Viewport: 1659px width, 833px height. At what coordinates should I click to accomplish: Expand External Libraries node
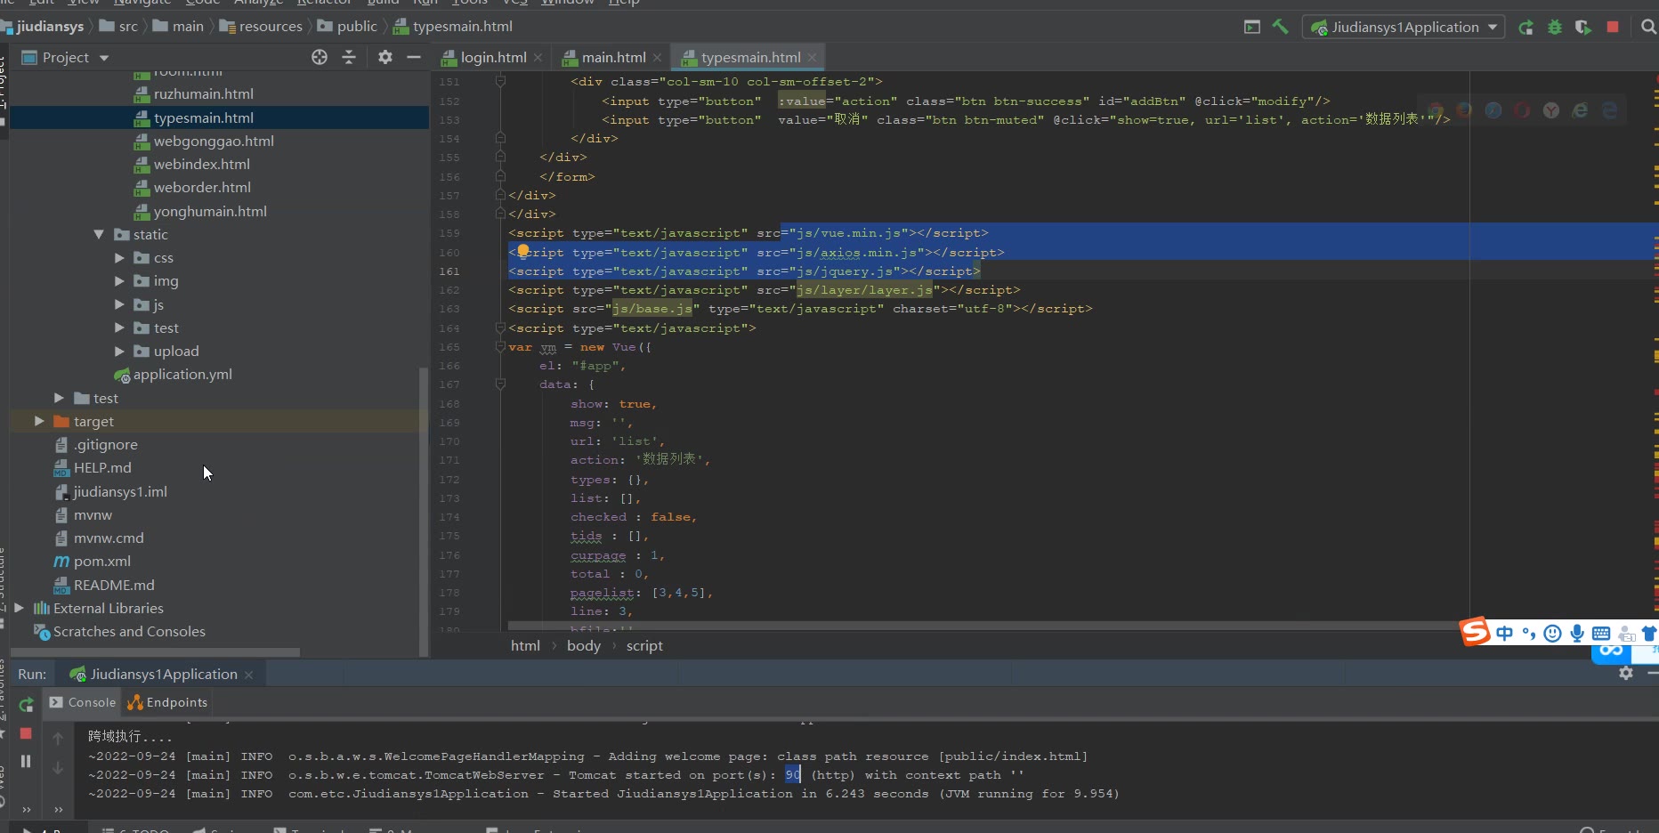[19, 608]
